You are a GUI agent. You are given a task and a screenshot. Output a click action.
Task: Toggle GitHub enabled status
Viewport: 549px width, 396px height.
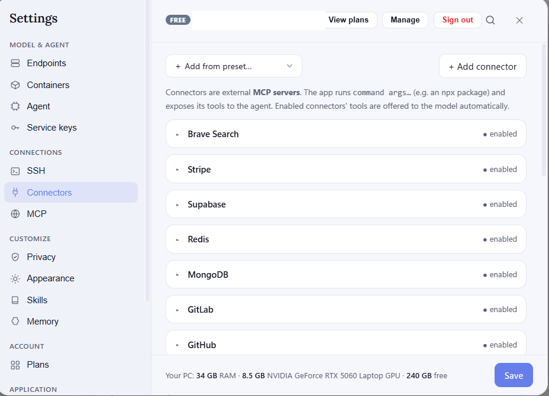click(500, 345)
